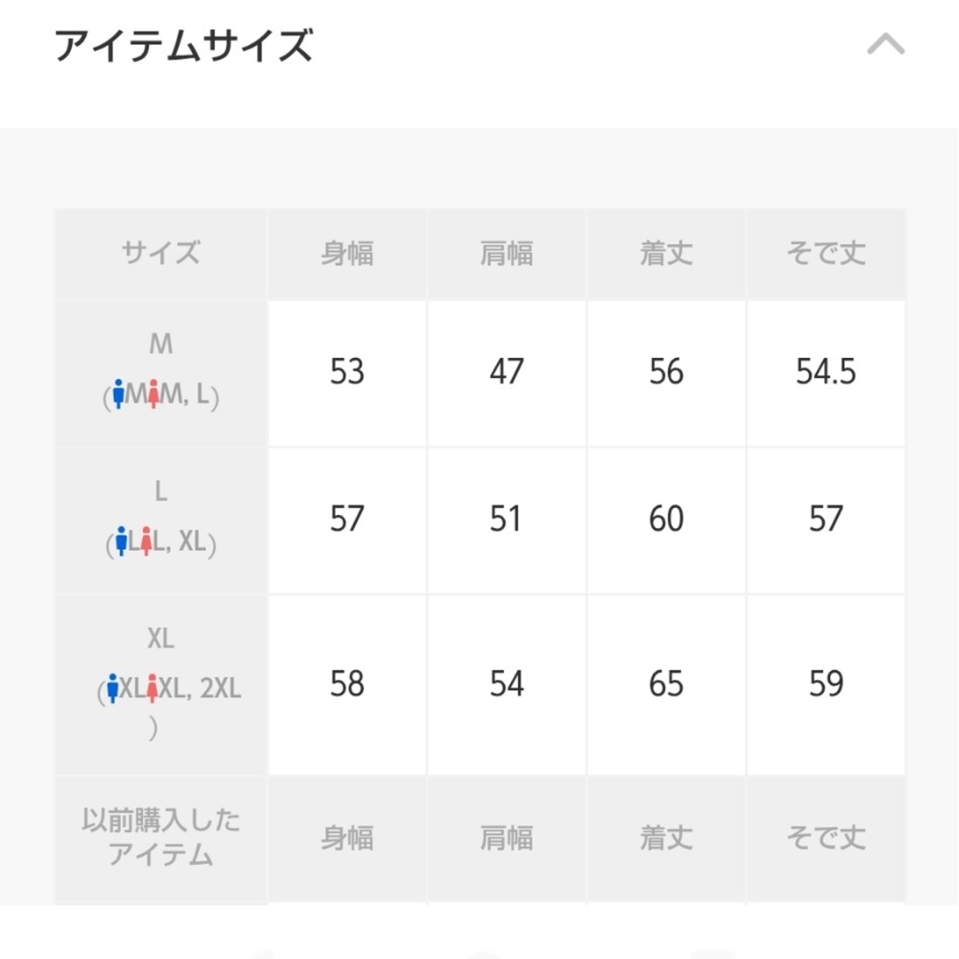Click the 身幅 column header at top
This screenshot has height=959, width=959.
pyautogui.click(x=347, y=253)
